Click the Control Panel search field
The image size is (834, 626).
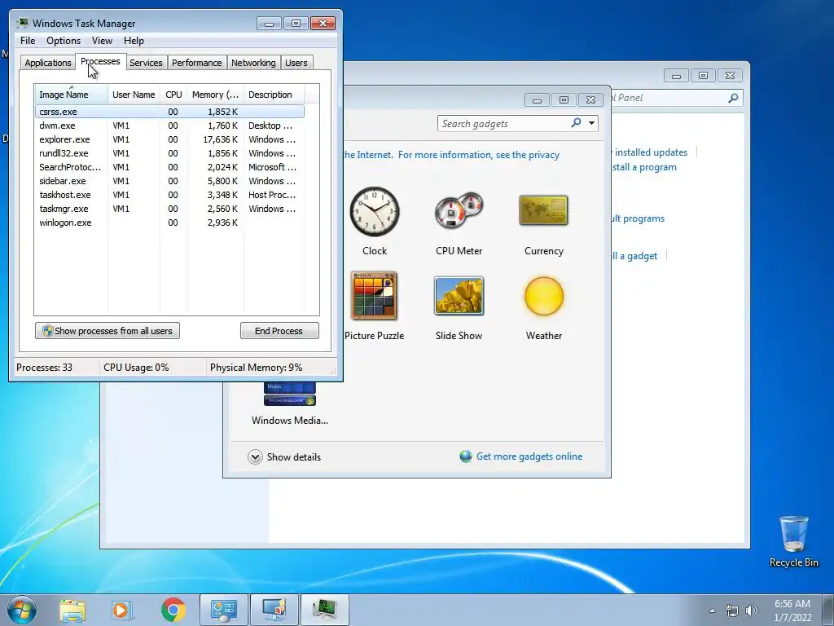pyautogui.click(x=675, y=98)
